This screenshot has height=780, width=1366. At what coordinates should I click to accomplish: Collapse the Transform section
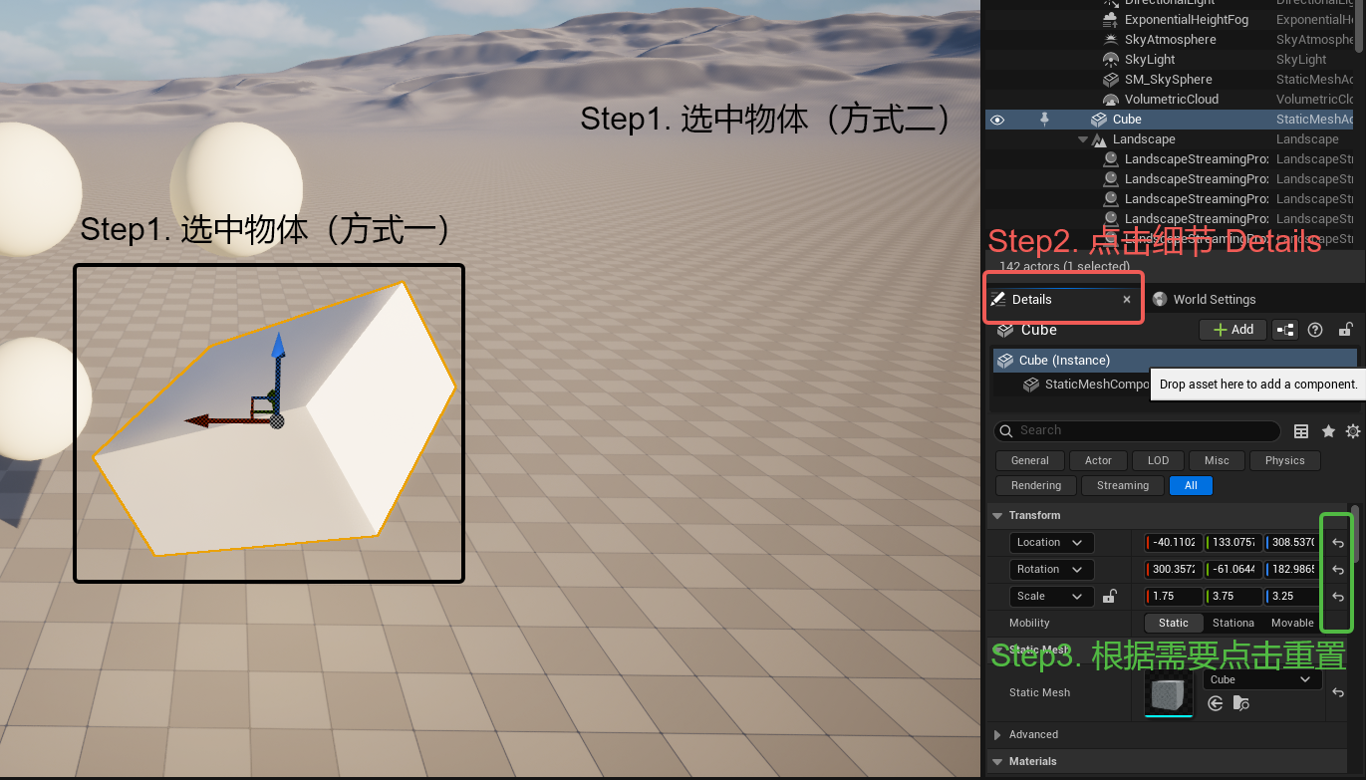[997, 516]
